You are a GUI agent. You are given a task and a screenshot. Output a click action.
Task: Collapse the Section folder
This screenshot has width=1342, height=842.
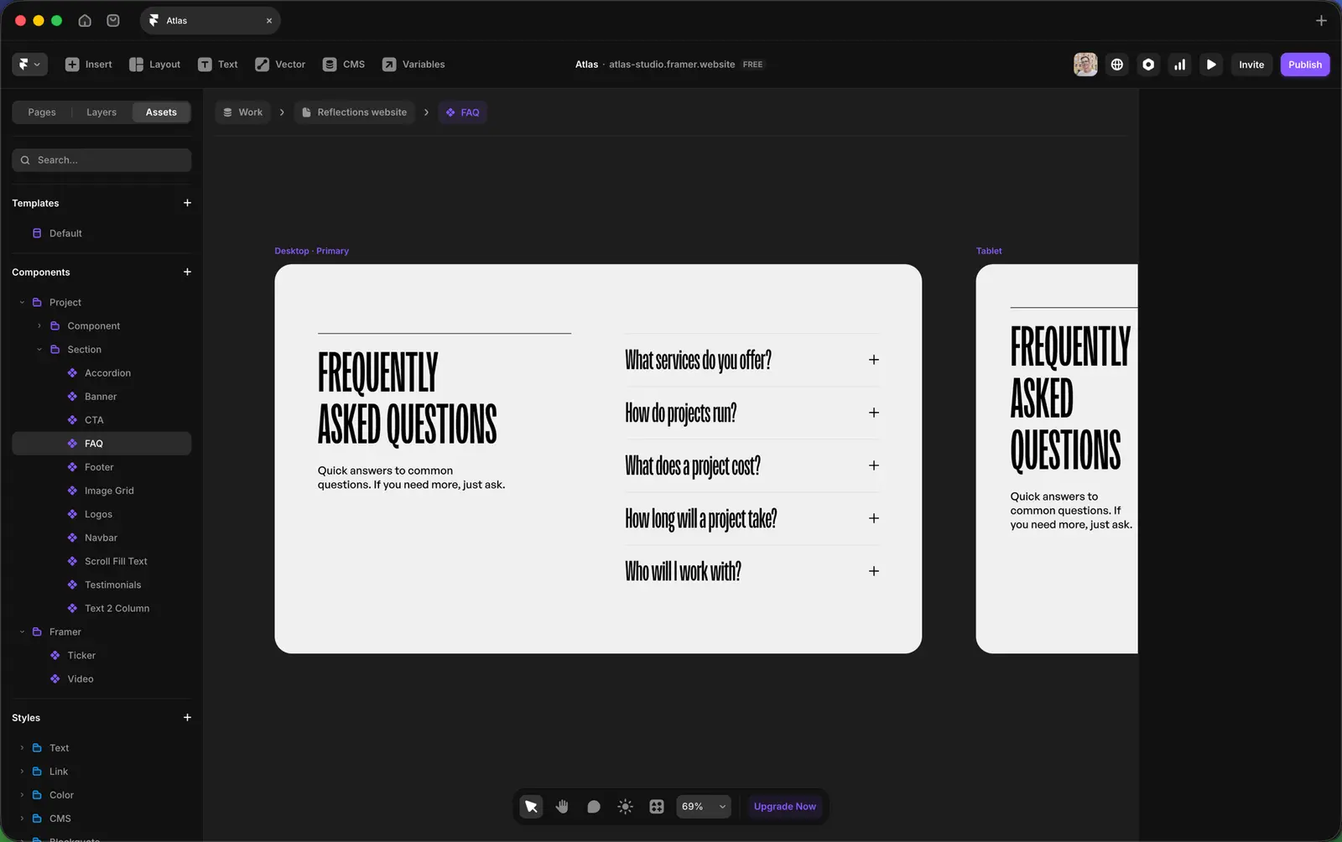[x=39, y=349]
